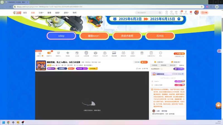
Task: Open the stream room cover thumbnail
Action: 41,65
